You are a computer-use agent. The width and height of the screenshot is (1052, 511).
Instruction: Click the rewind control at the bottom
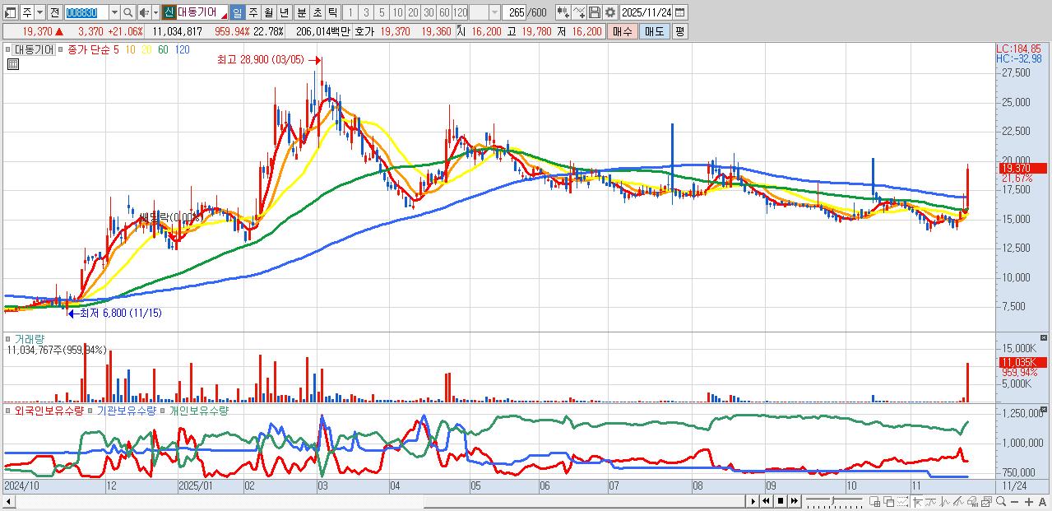coord(766,501)
